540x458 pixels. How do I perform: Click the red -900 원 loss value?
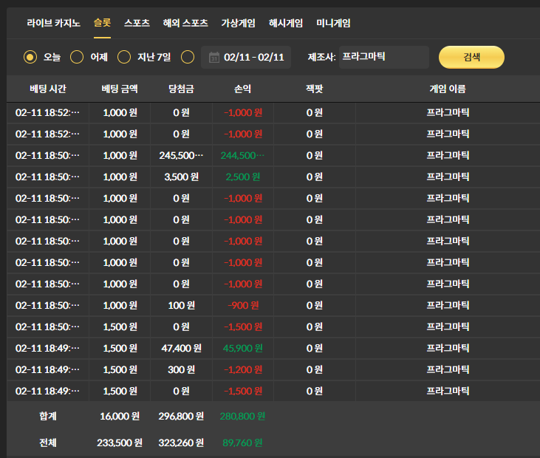coord(243,305)
